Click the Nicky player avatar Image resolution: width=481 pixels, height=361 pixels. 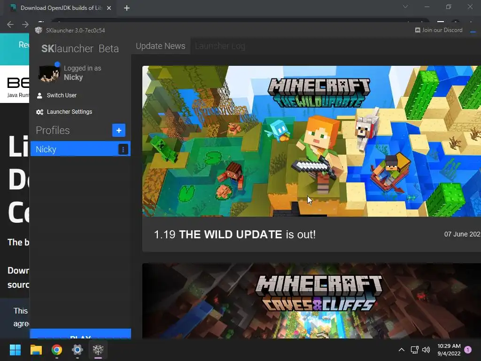(x=48, y=73)
